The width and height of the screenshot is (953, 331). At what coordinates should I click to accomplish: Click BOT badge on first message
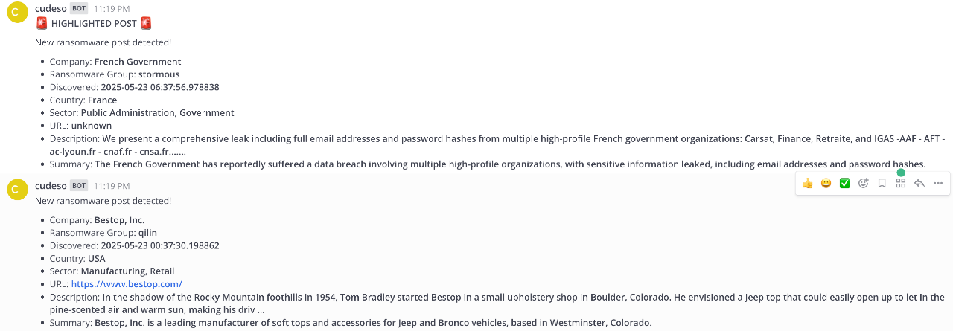point(80,9)
